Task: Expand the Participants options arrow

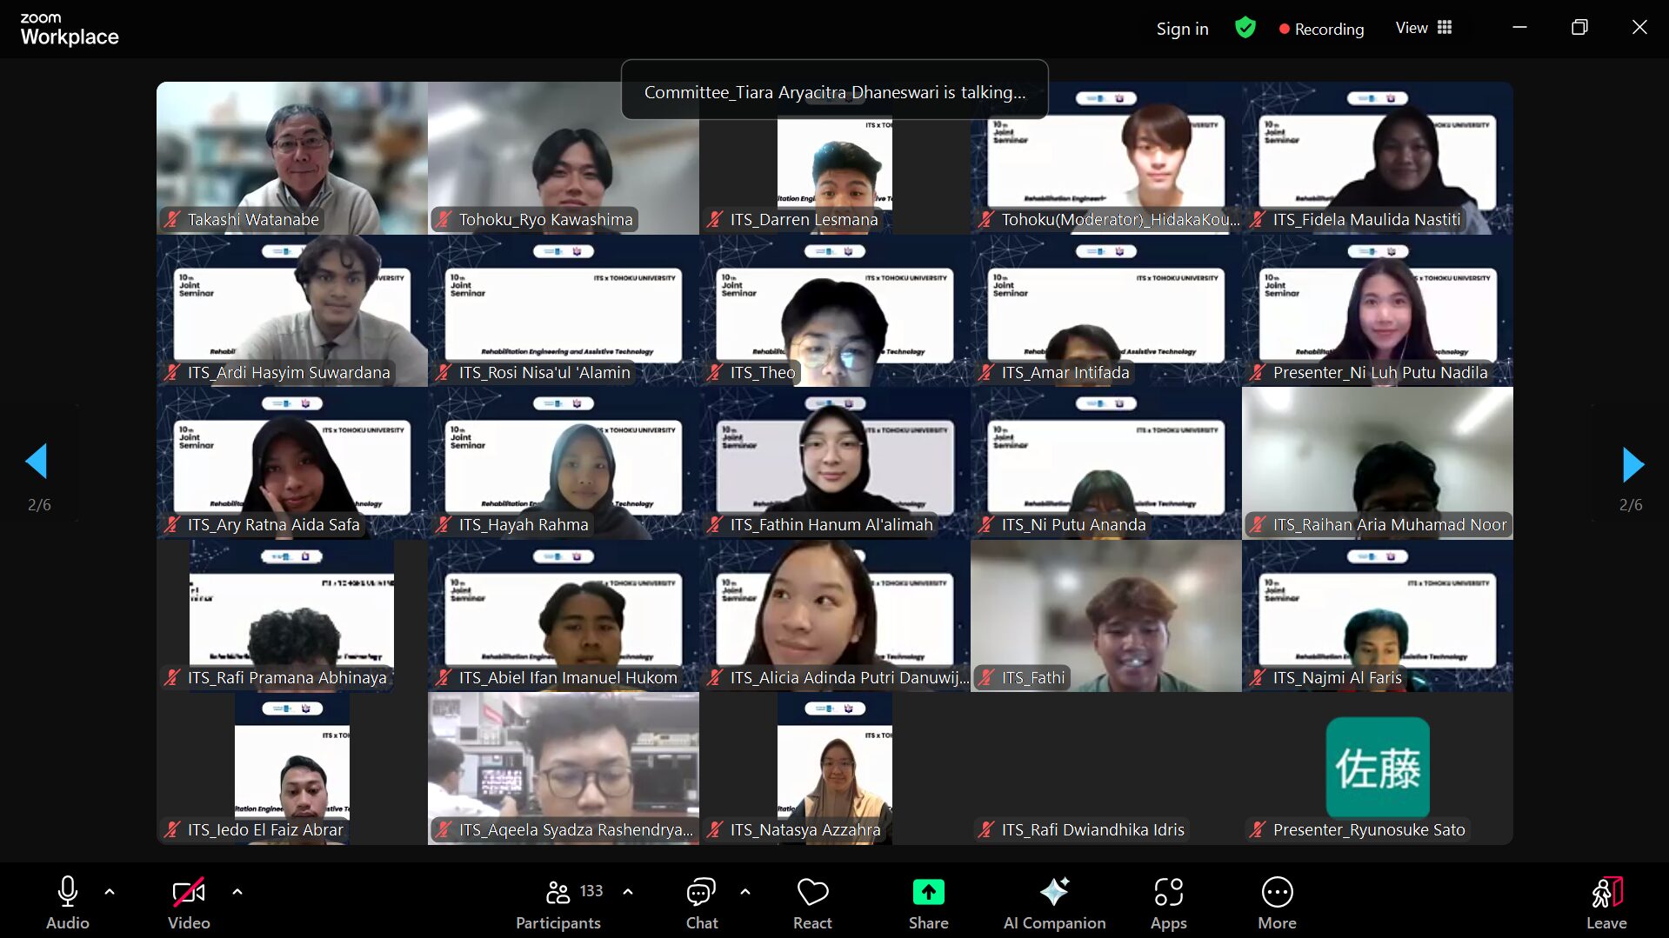Action: coord(628,892)
